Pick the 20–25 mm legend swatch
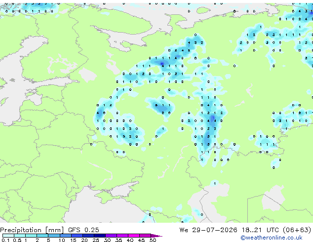 pyautogui.click(x=88, y=236)
